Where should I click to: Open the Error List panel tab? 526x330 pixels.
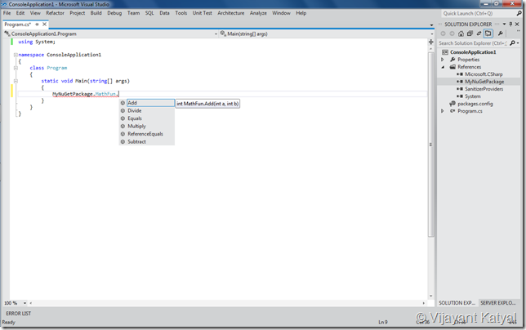[x=19, y=314]
